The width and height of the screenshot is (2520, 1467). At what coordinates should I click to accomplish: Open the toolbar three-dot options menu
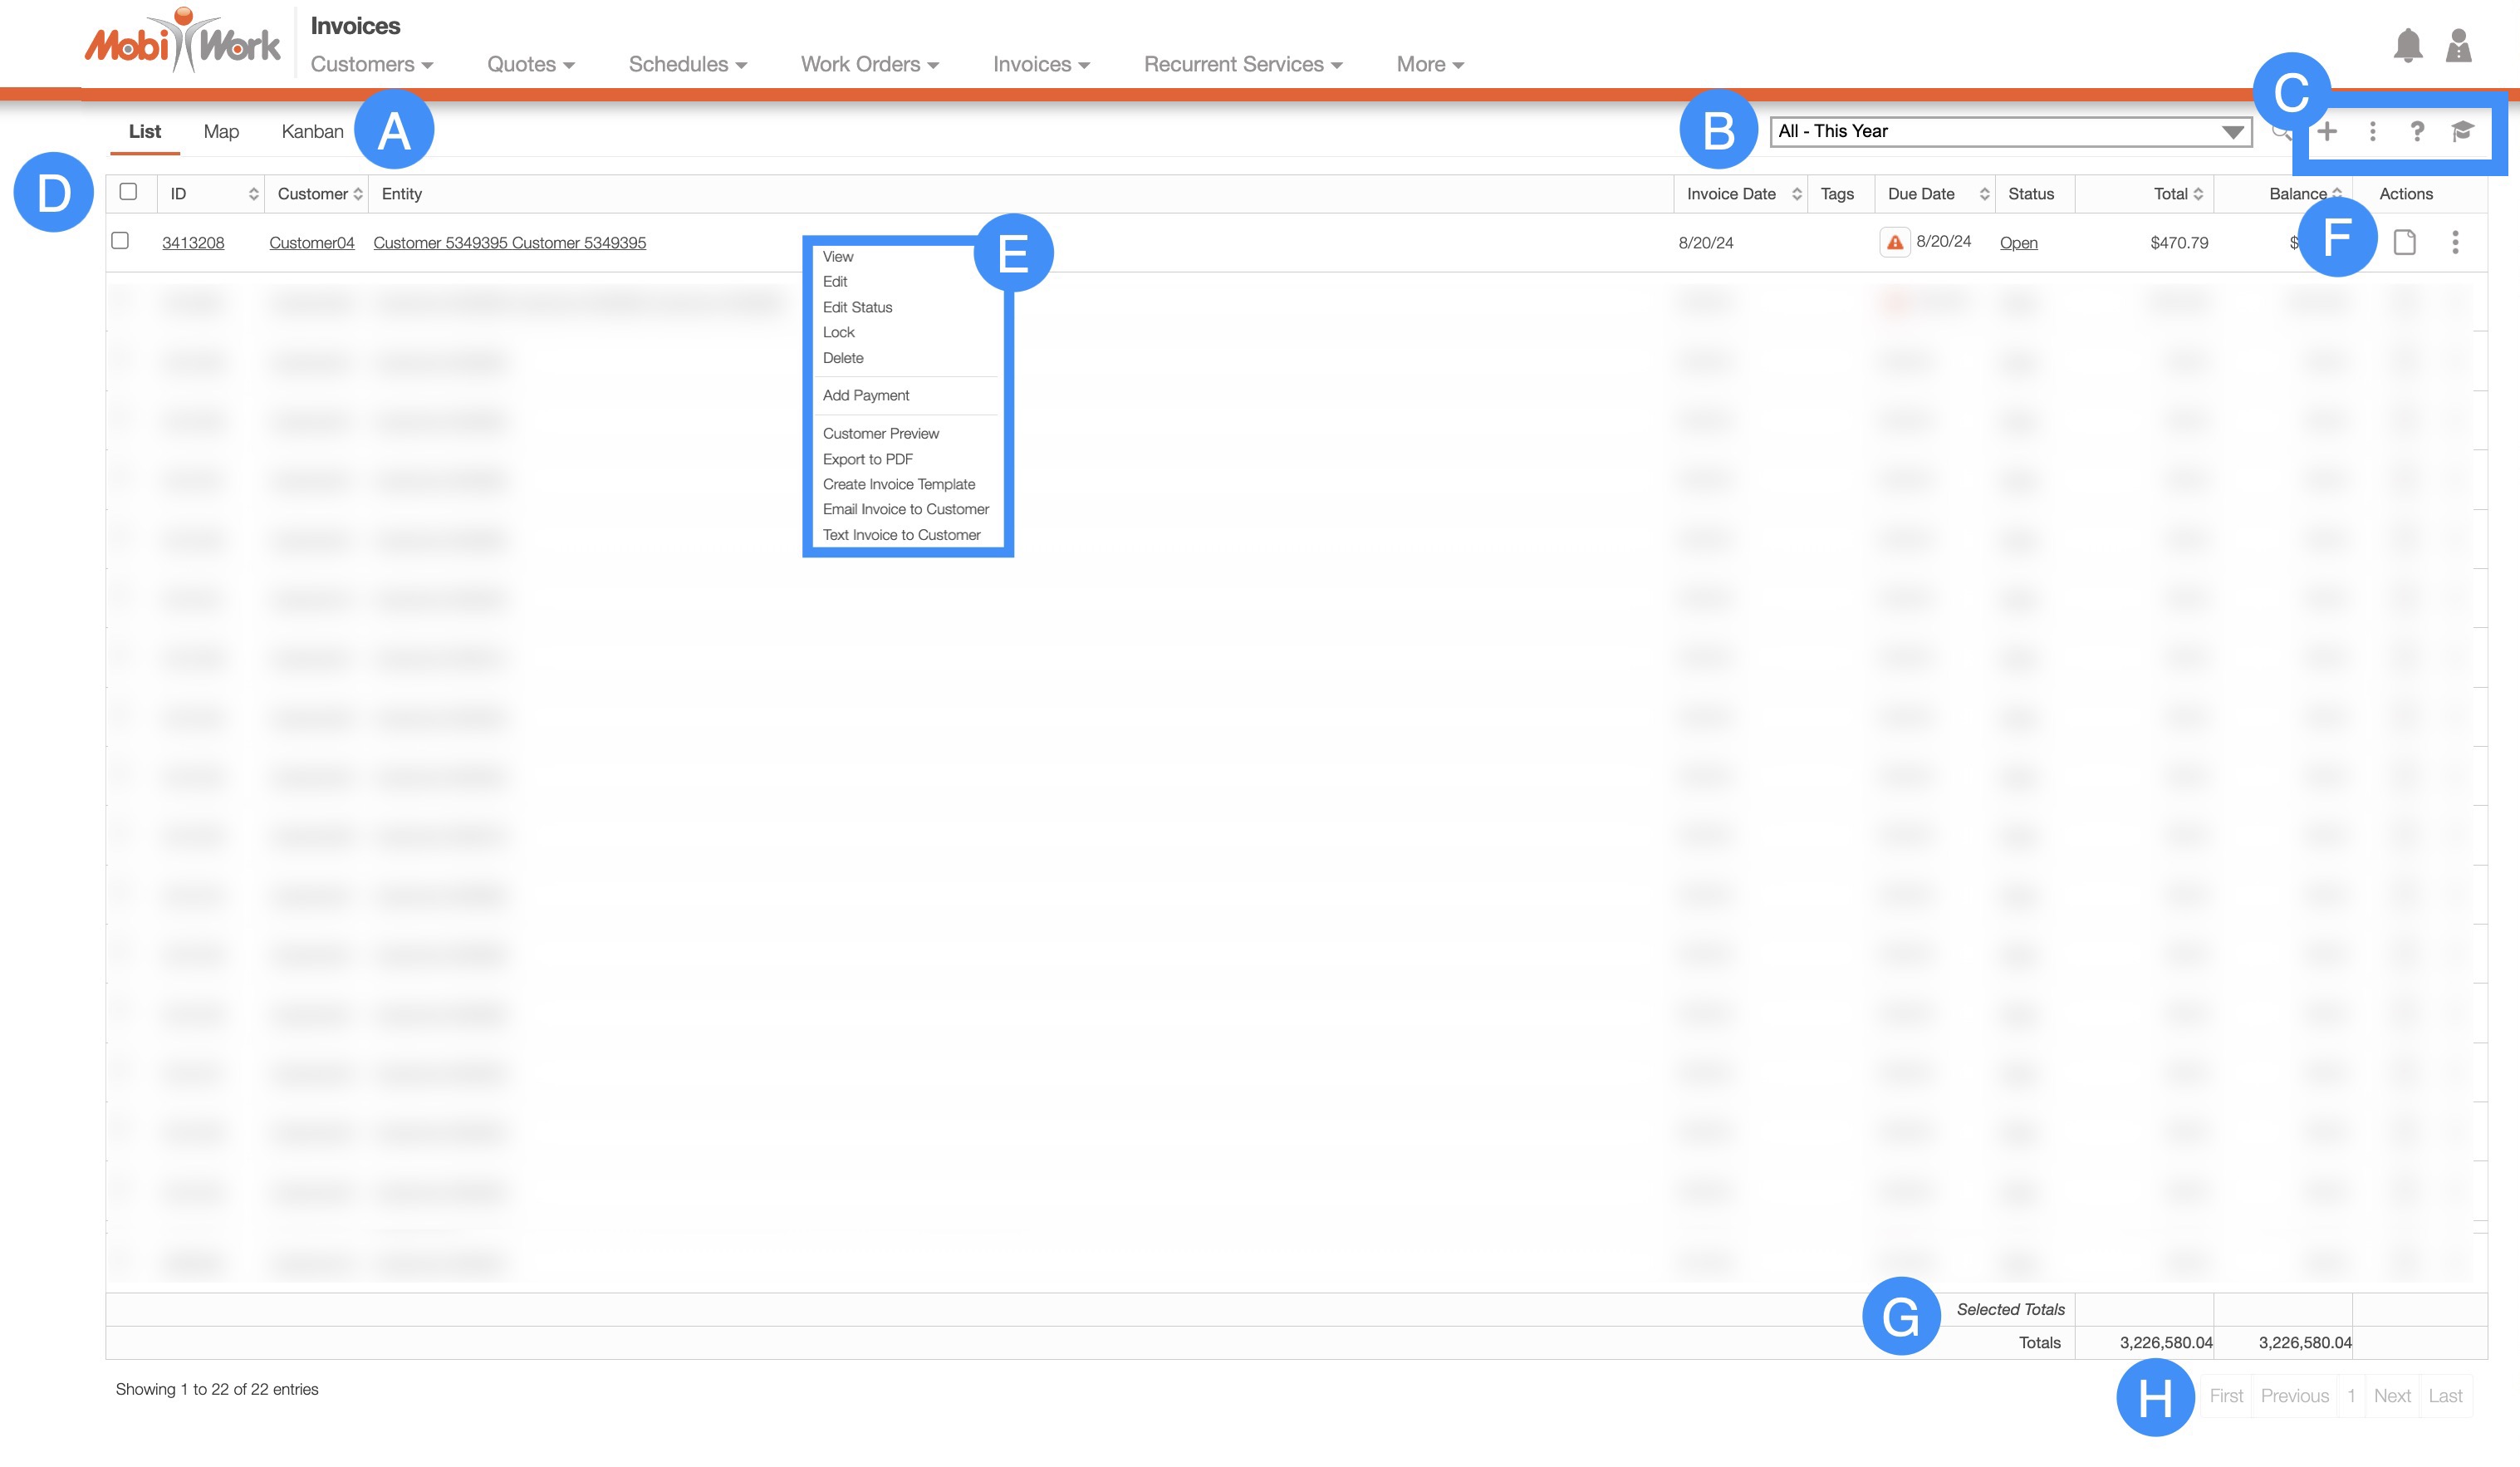(x=2372, y=131)
